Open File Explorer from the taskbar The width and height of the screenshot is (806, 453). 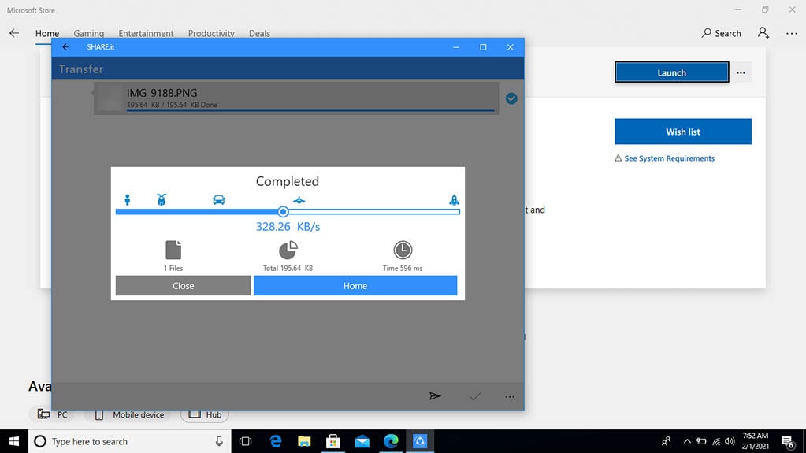pyautogui.click(x=304, y=441)
